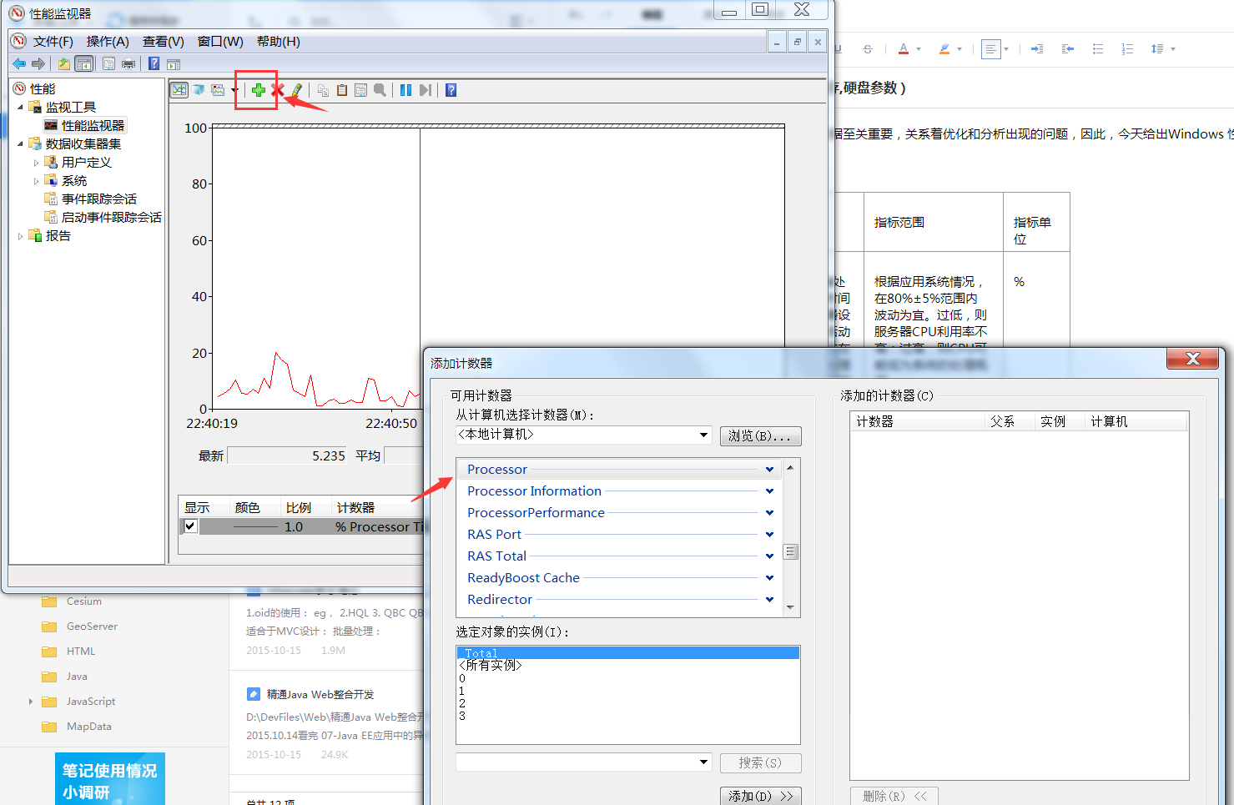1234x805 pixels.
Task: Select the _Total instance
Action: click(627, 652)
